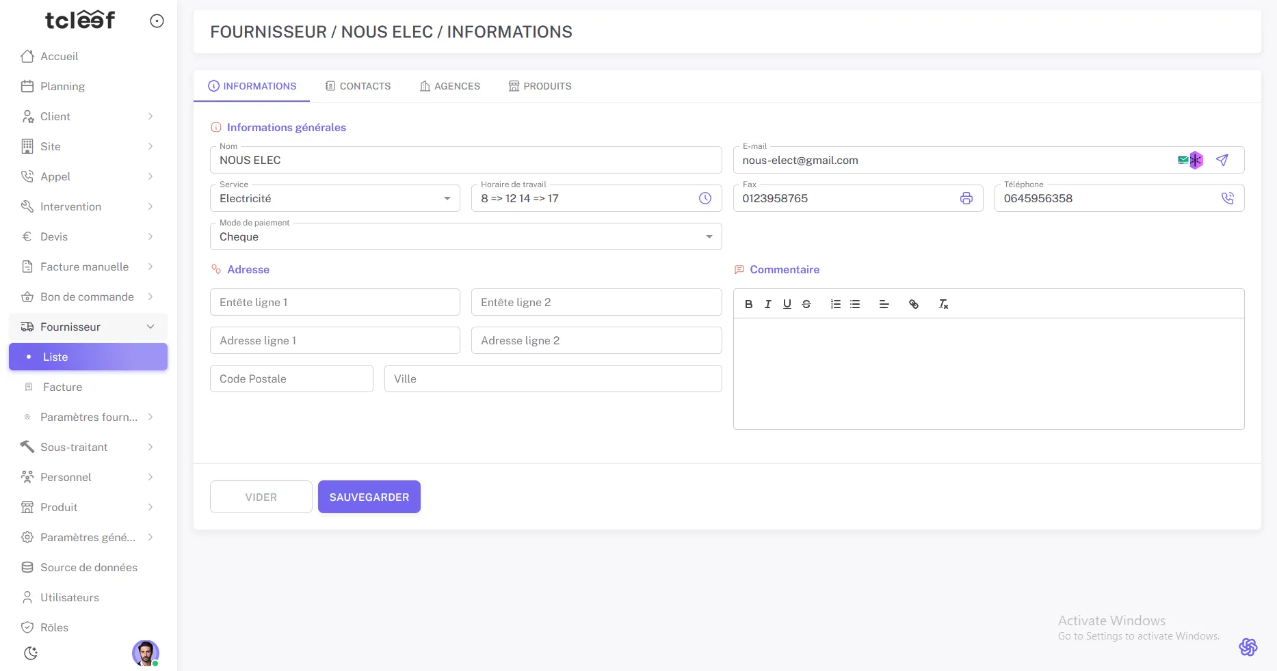Click the SAUVEGARDER button

369,497
